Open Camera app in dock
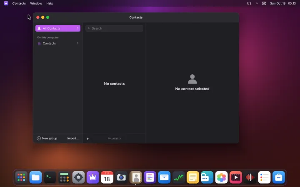Viewport: 300px width, 187px height. pos(121,177)
